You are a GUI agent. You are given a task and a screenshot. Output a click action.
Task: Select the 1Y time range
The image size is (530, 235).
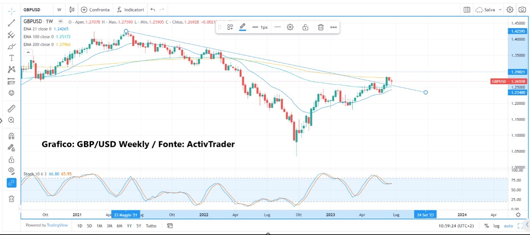[129, 226]
